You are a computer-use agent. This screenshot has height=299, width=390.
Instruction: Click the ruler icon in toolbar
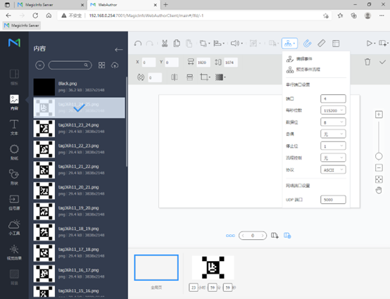pyautogui.click(x=321, y=44)
